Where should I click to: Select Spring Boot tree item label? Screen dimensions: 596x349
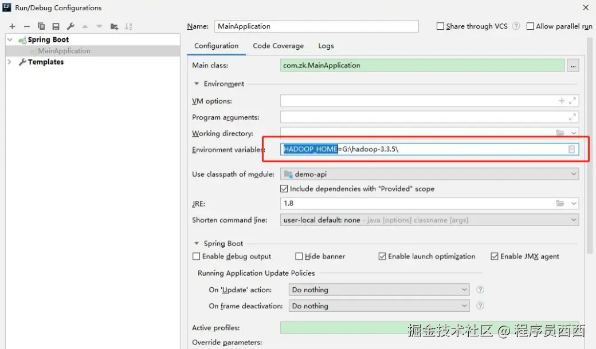coord(48,39)
